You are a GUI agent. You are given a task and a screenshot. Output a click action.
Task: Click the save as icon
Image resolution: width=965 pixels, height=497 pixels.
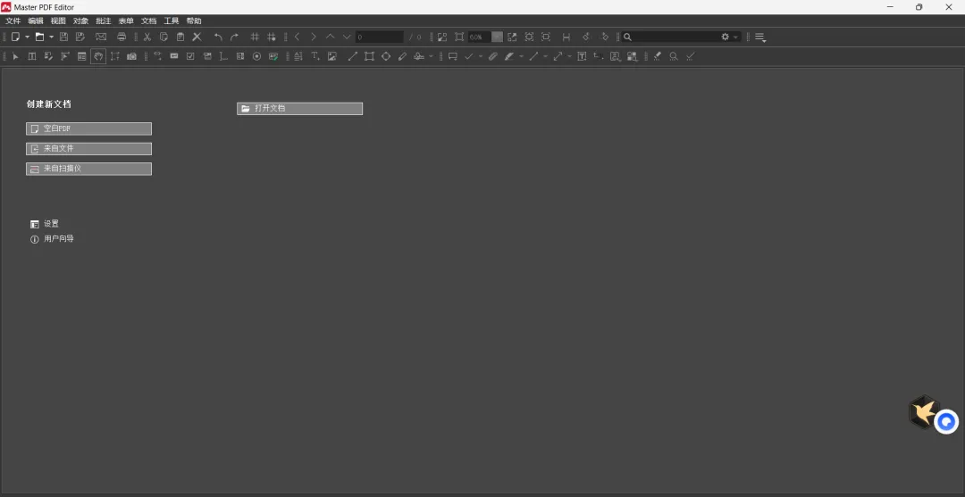click(x=80, y=37)
